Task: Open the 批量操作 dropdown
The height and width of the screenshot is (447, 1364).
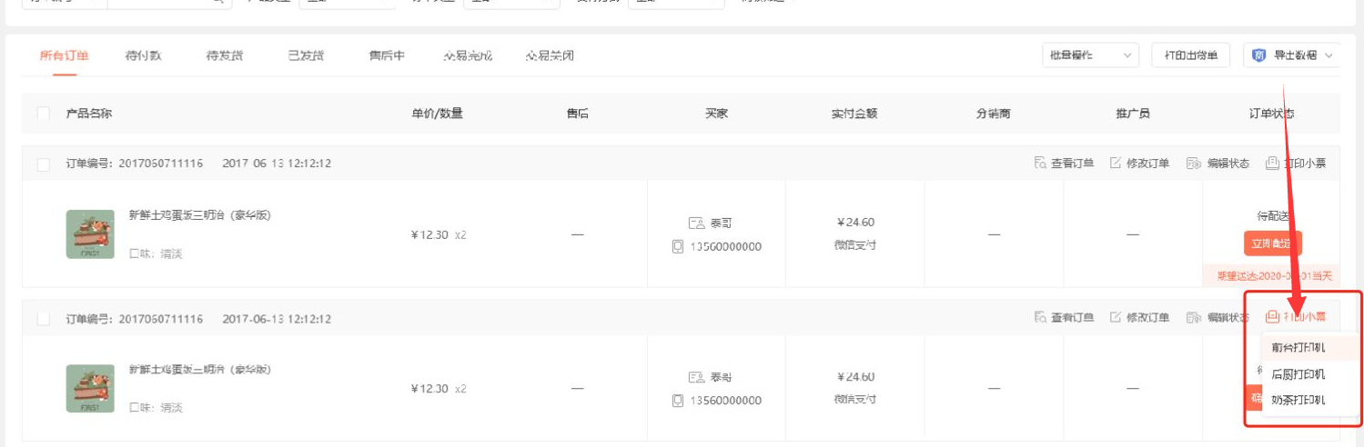Action: (1090, 55)
